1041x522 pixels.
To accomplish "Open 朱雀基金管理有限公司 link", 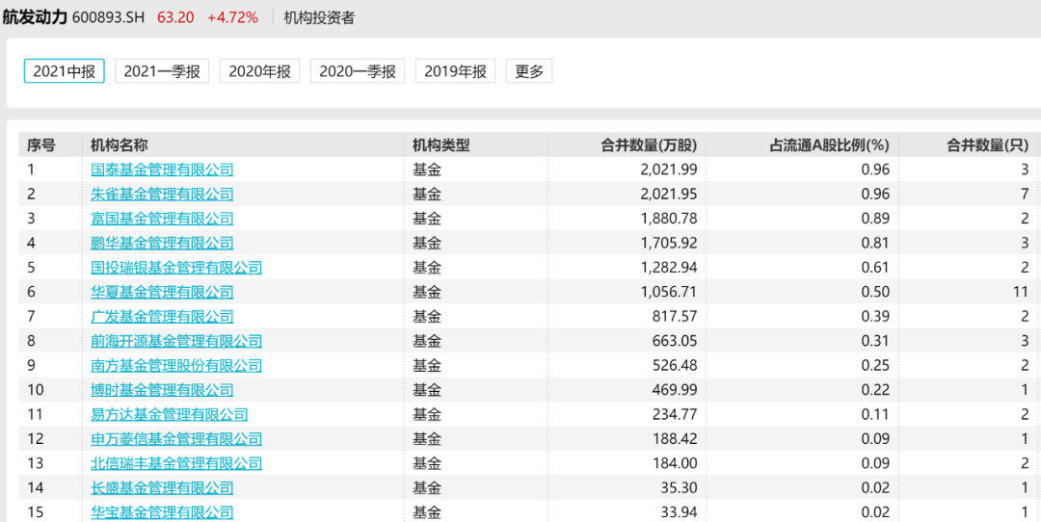I will point(163,195).
